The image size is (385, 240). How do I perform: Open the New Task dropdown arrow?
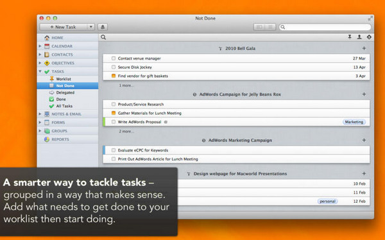[91, 27]
